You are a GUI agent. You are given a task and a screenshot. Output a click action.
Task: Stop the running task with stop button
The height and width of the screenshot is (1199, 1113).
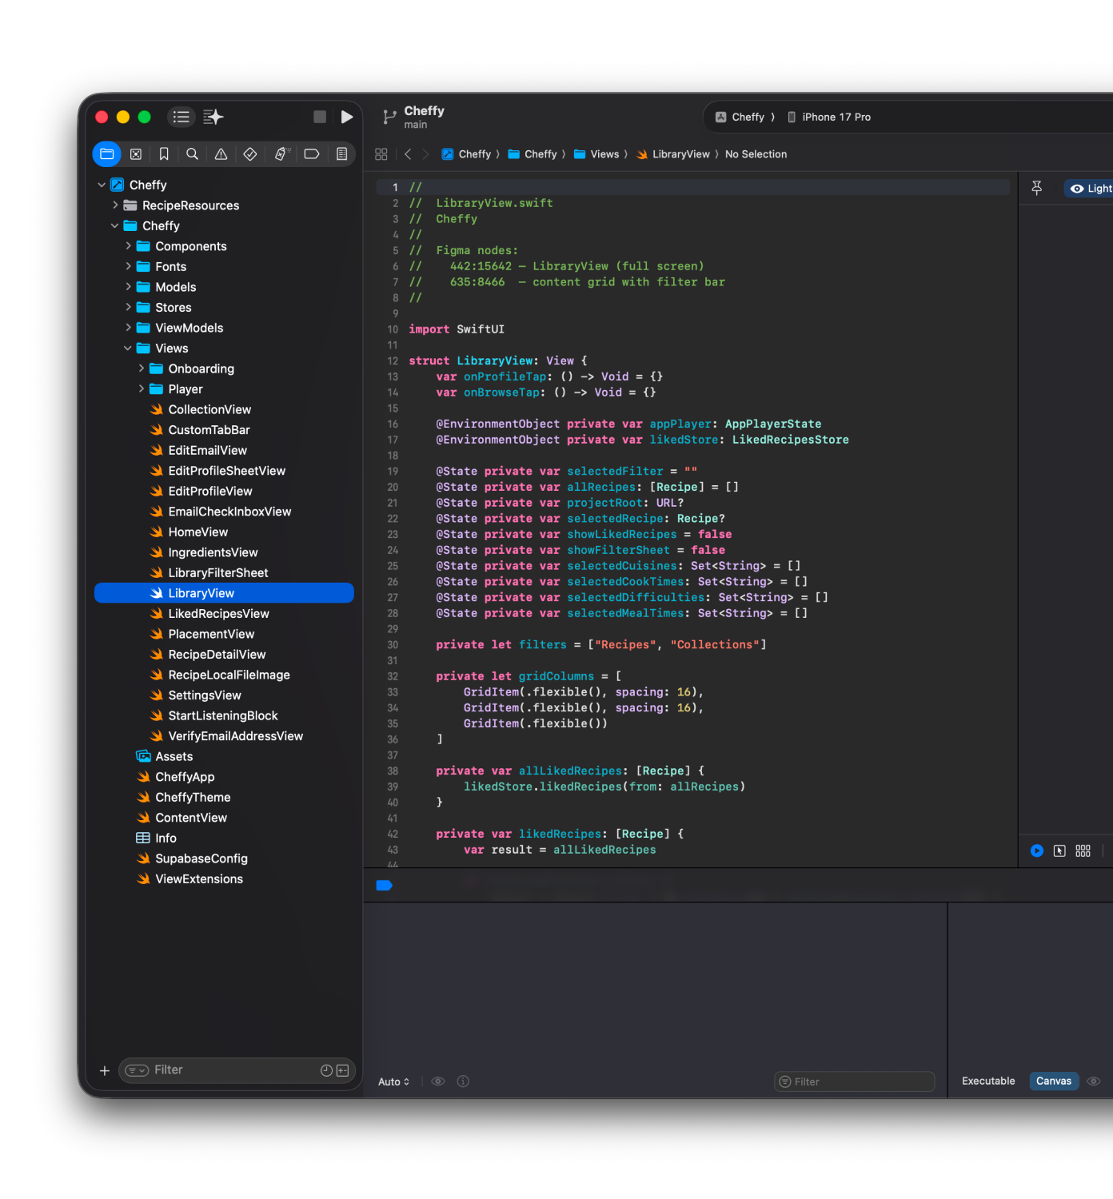click(320, 117)
